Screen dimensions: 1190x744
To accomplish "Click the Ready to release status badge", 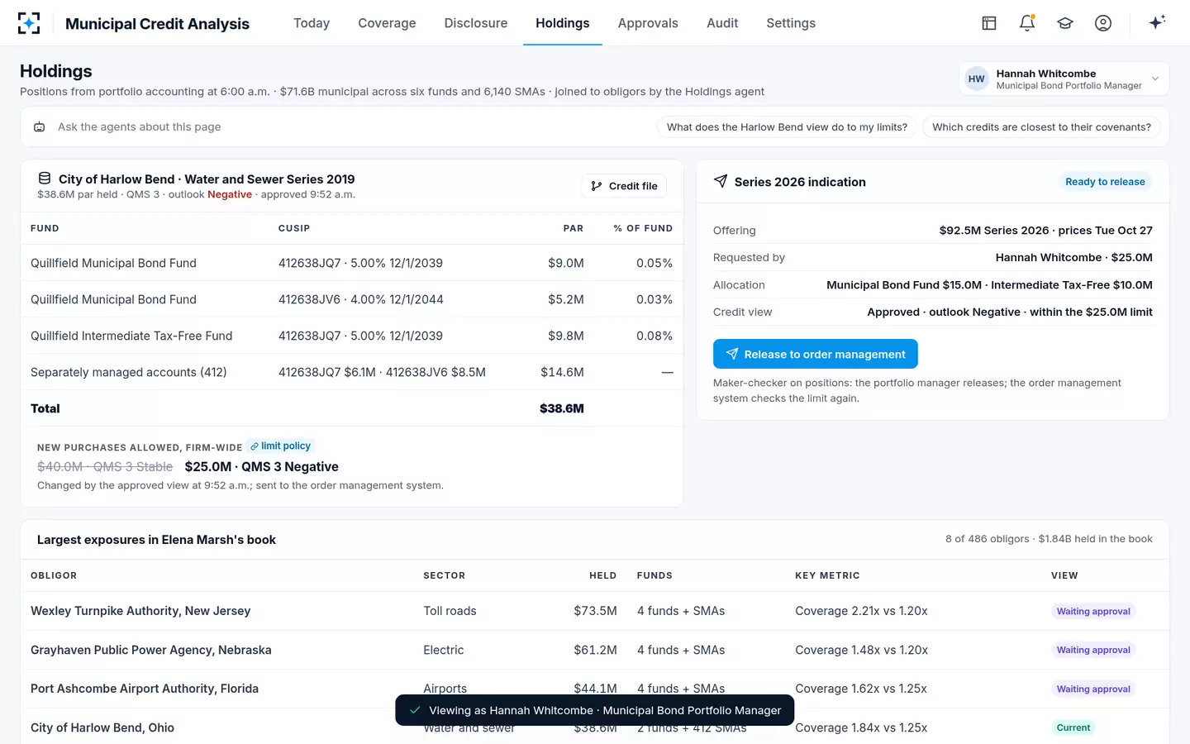I will click(x=1105, y=182).
